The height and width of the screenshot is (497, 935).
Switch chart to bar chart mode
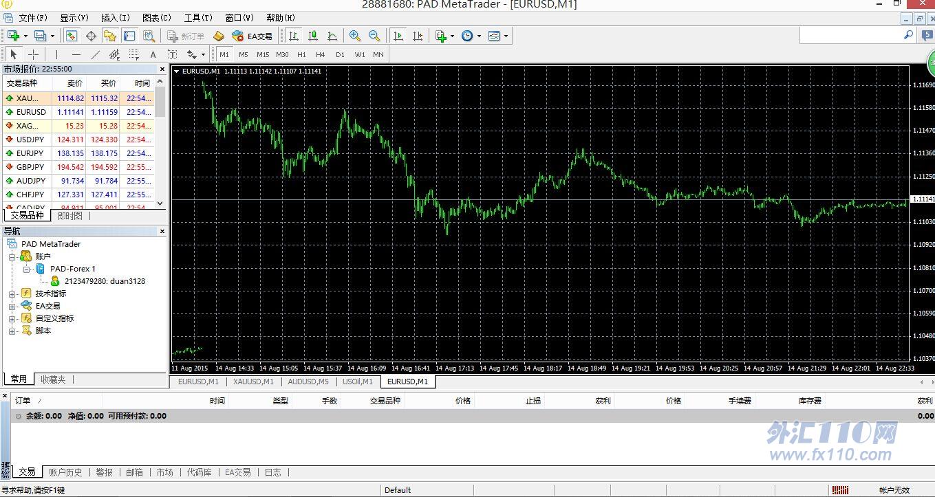coord(294,36)
